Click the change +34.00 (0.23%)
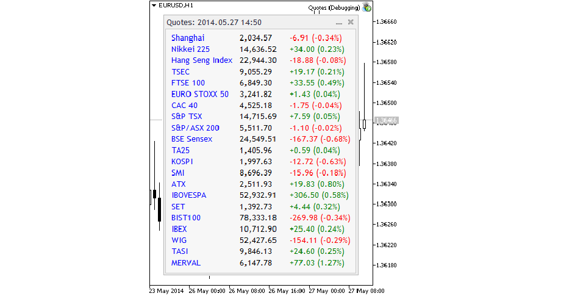The width and height of the screenshot is (561, 296). pos(317,49)
